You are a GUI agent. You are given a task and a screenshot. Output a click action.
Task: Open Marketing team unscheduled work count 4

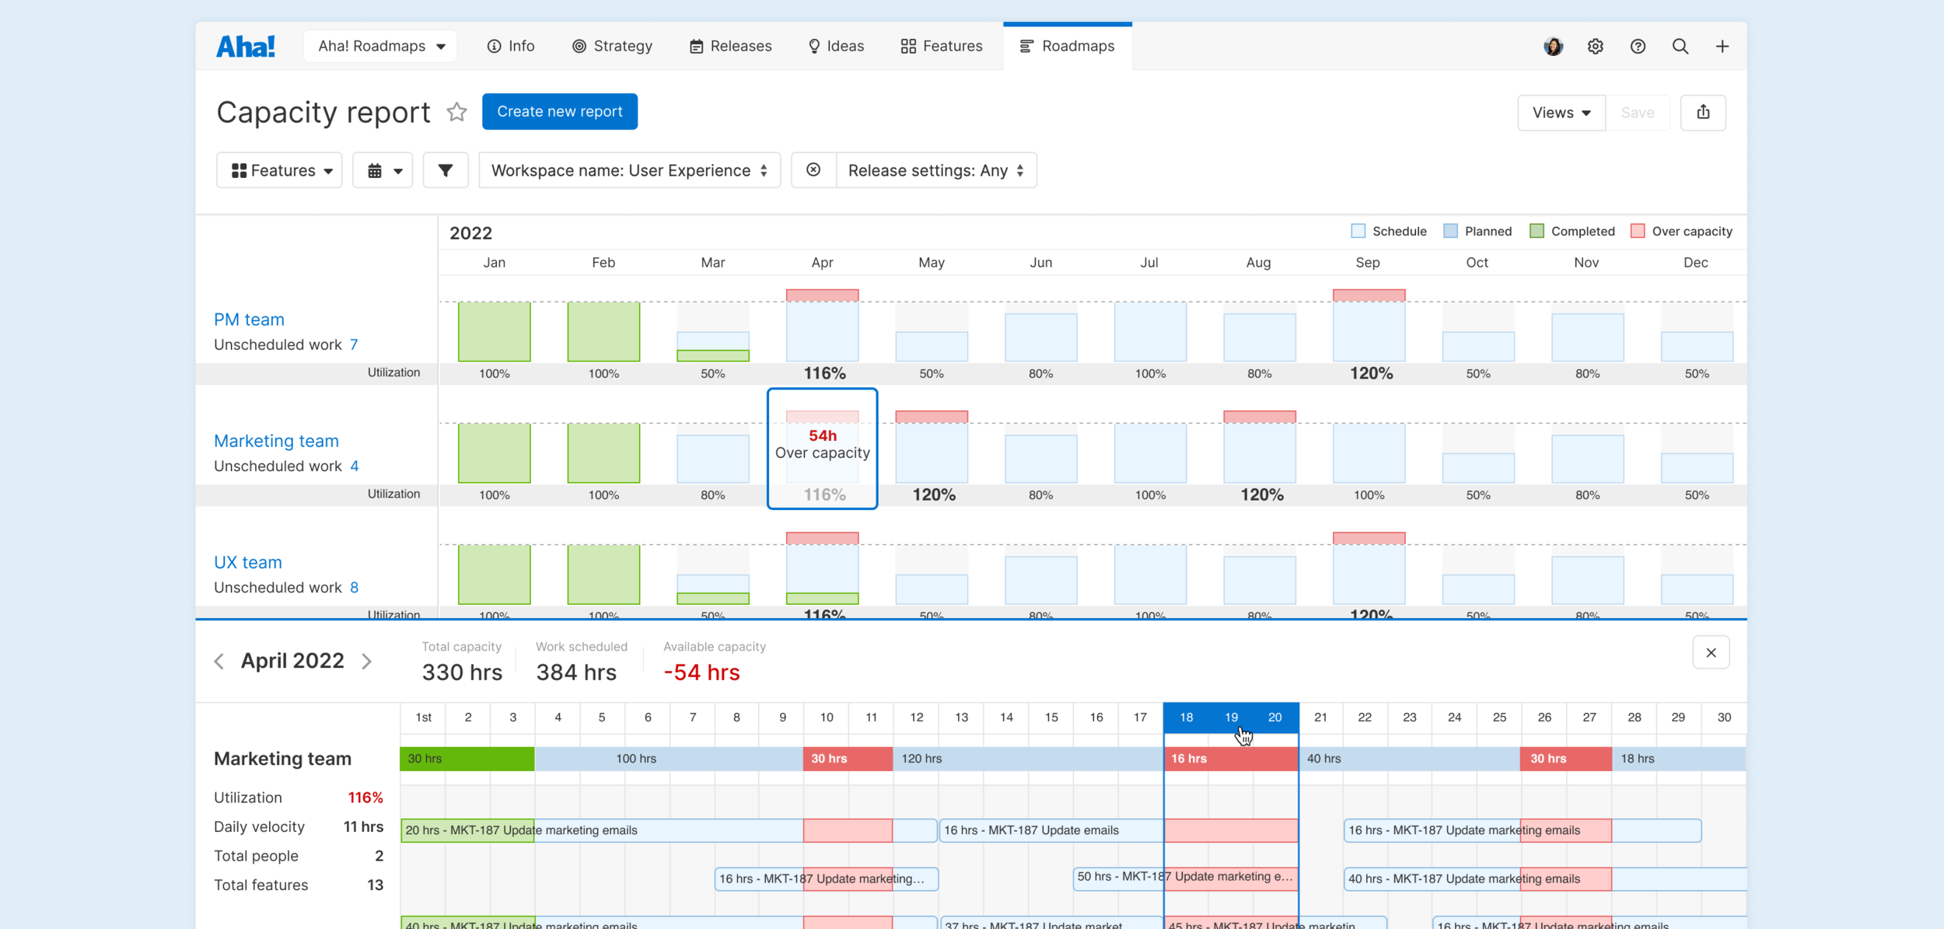pos(355,466)
